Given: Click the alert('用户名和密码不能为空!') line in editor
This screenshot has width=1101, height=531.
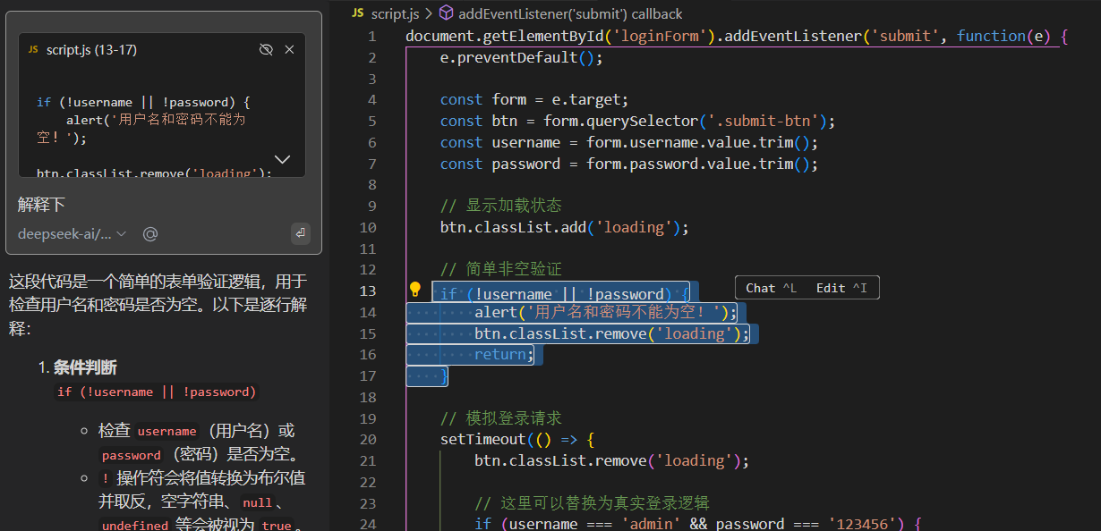Looking at the screenshot, I should 606,312.
